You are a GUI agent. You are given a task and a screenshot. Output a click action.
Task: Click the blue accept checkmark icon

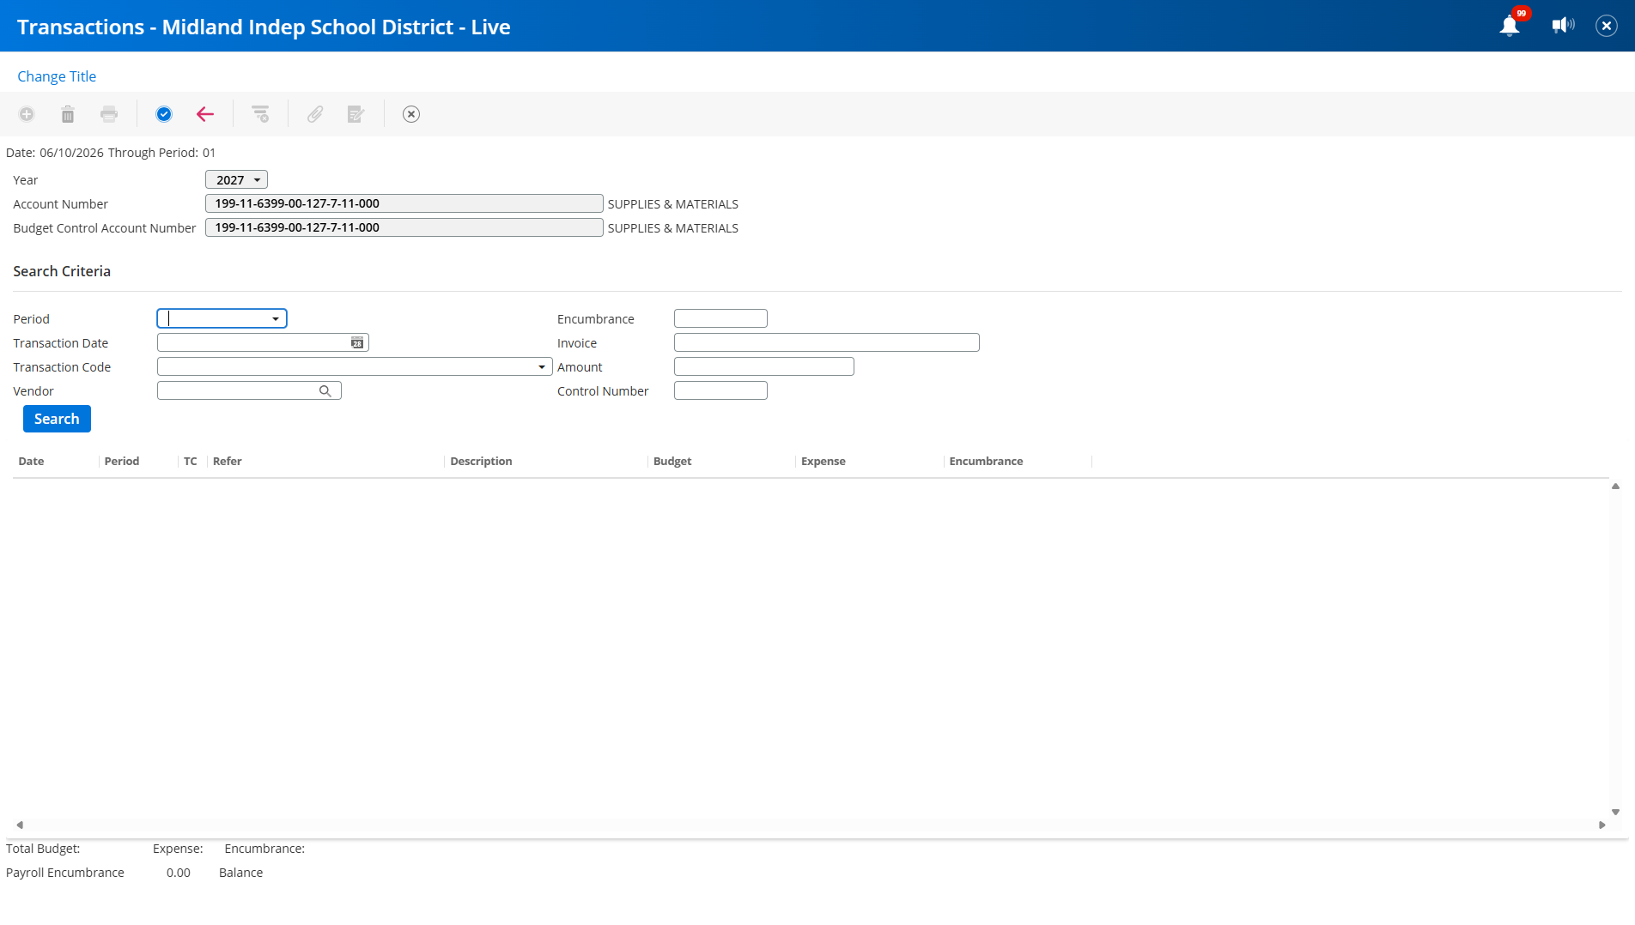(164, 114)
